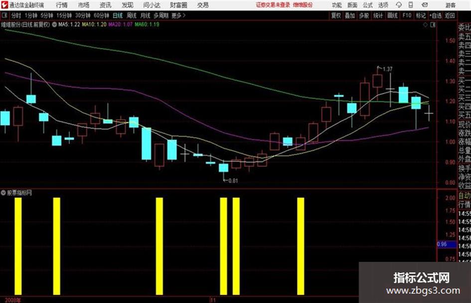This screenshot has height=303, width=471.
Task: Open the 公式 menu
Action: pyautogui.click(x=368, y=5)
